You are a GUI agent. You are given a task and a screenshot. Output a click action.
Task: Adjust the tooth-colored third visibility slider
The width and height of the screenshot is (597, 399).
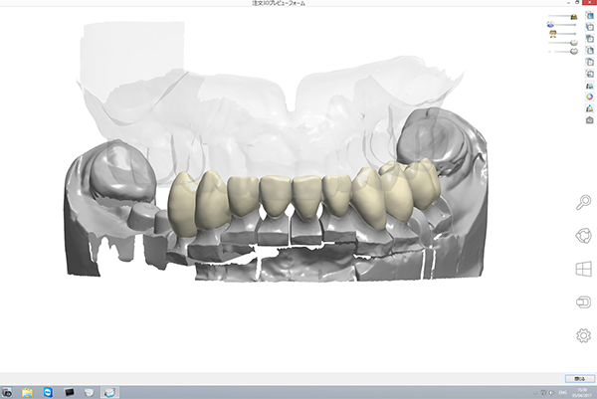point(564,34)
